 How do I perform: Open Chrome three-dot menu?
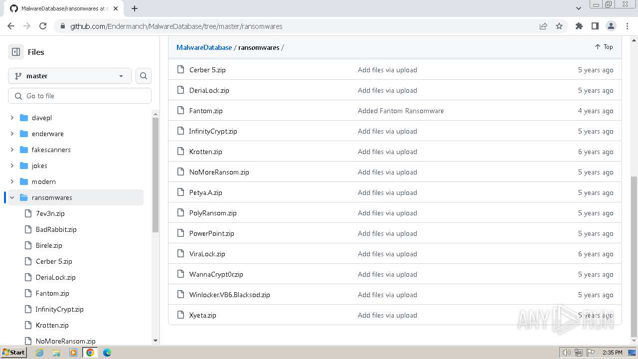click(627, 26)
